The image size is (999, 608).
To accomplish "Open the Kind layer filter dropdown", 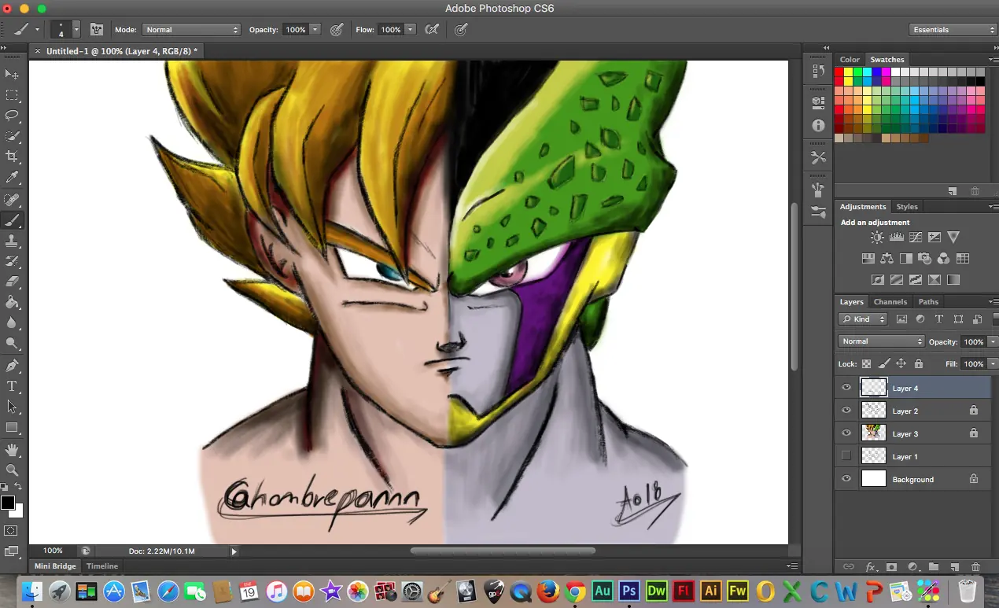I will [x=863, y=319].
